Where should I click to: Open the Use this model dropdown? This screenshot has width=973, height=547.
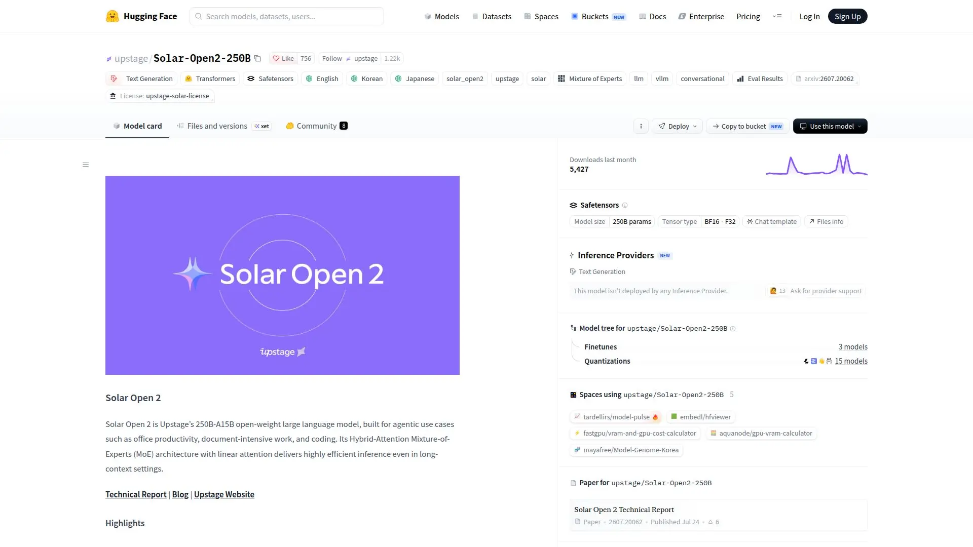[x=830, y=126]
